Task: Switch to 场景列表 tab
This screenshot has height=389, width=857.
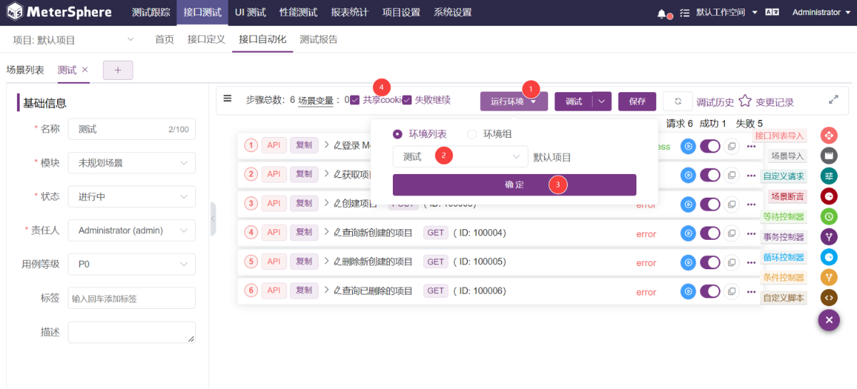Action: tap(25, 70)
